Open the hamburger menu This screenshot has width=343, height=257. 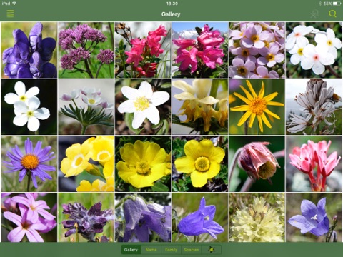pos(10,14)
